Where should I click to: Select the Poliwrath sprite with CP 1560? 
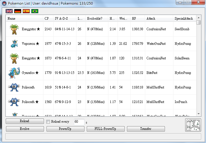[x=14, y=102]
